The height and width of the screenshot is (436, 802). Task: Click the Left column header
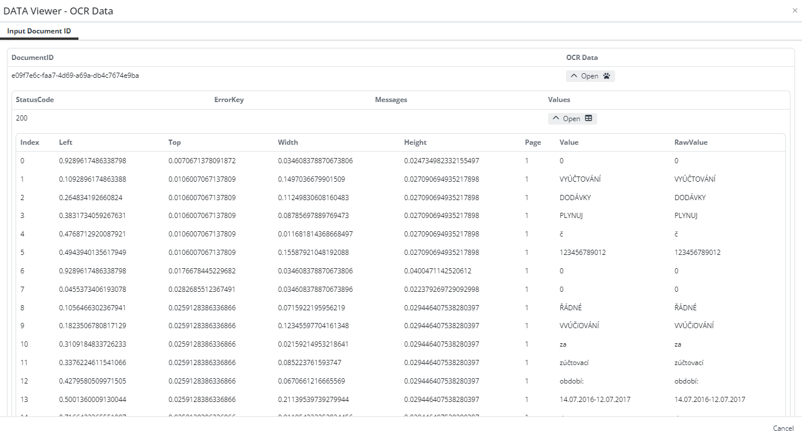pyautogui.click(x=66, y=142)
